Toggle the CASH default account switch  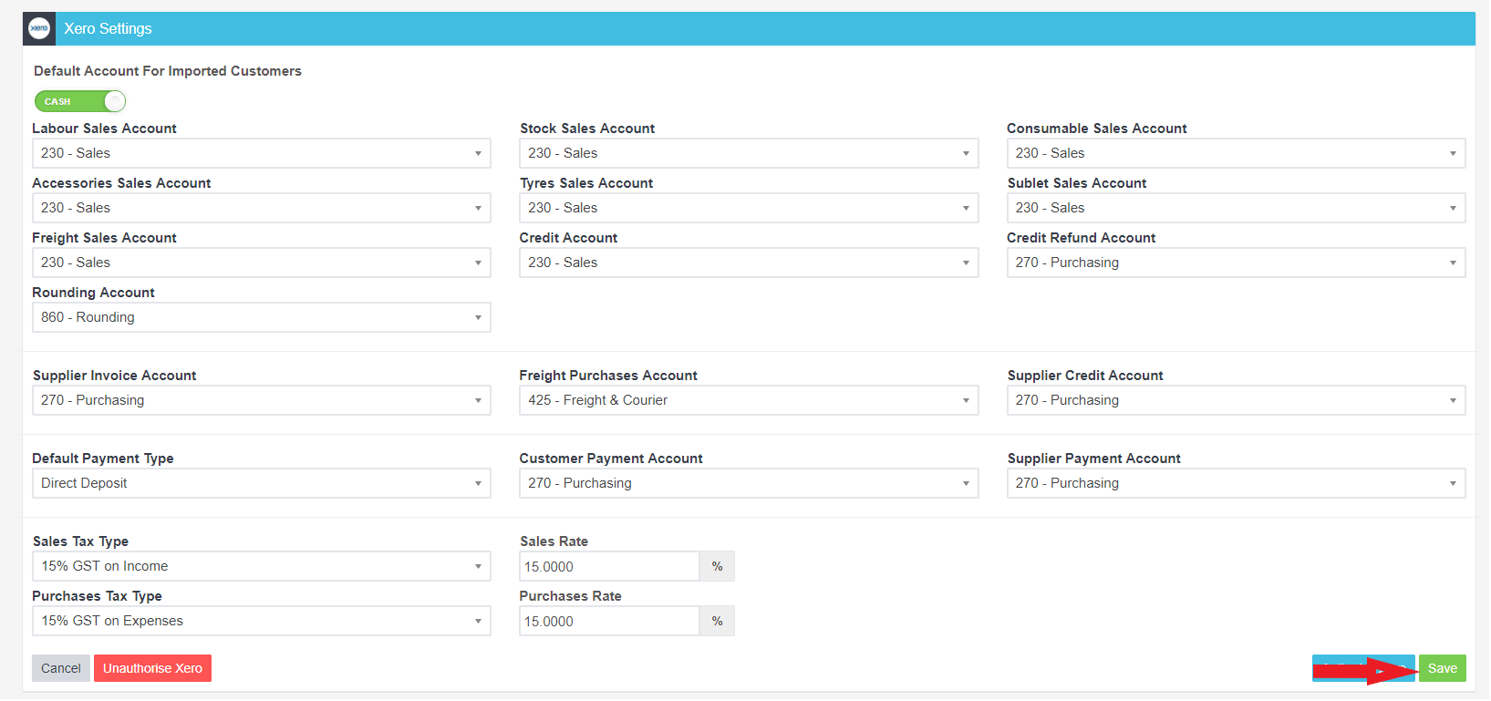[x=80, y=101]
